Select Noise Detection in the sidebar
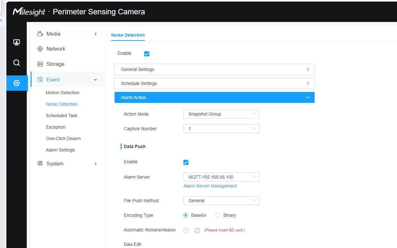The height and width of the screenshot is (248, 397). (x=61, y=104)
